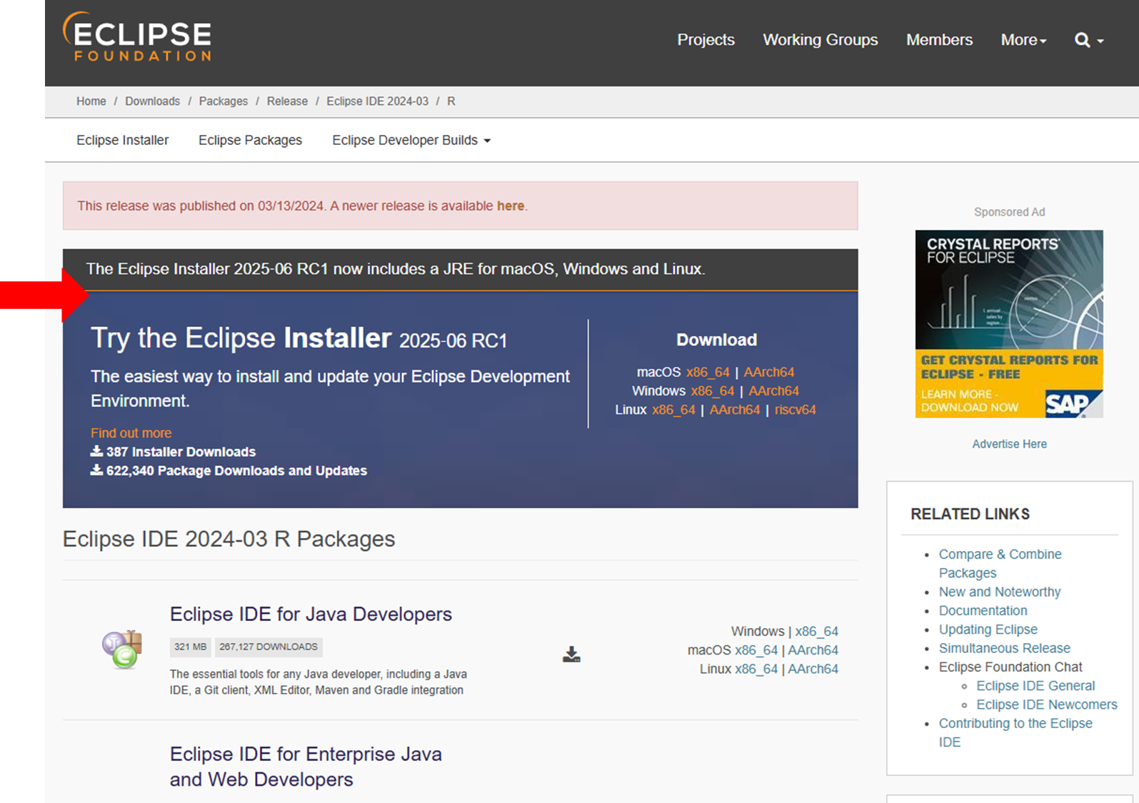Screen dimensions: 1139x803
Task: Open the Members menu item
Action: click(x=939, y=40)
